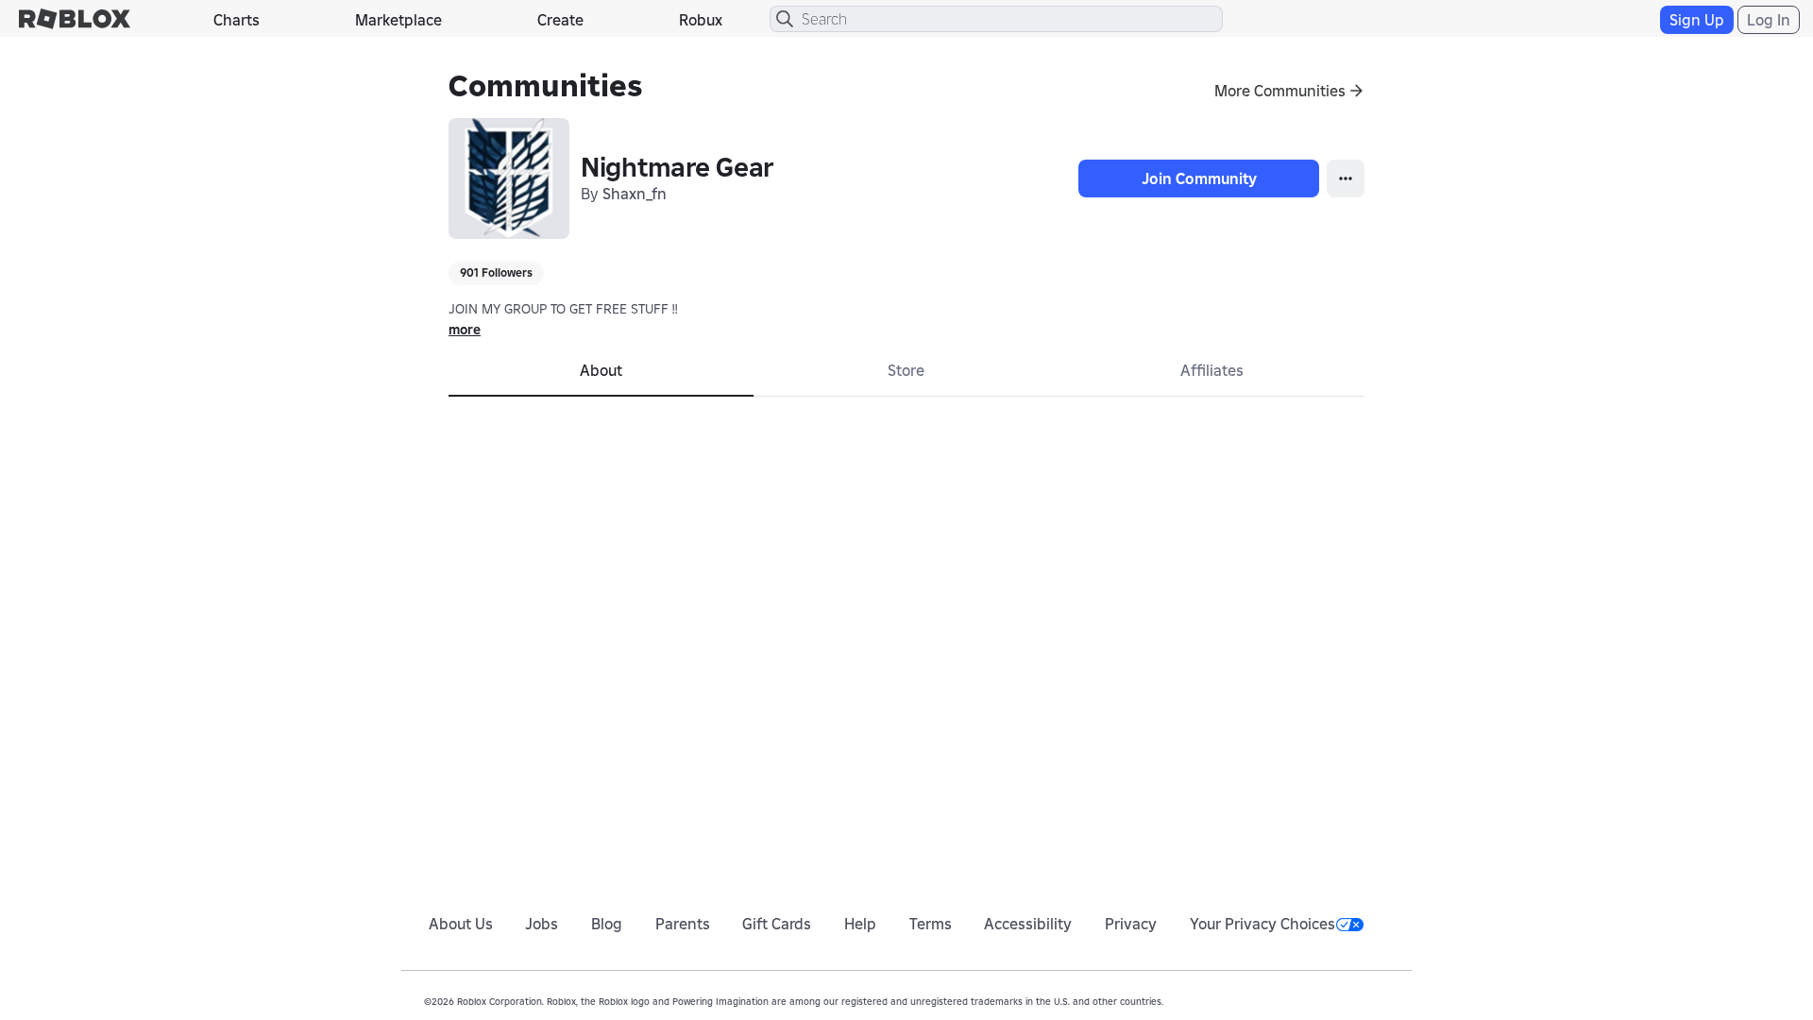Join the Nightmare Gear community
This screenshot has height=1020, width=1813.
click(1198, 178)
